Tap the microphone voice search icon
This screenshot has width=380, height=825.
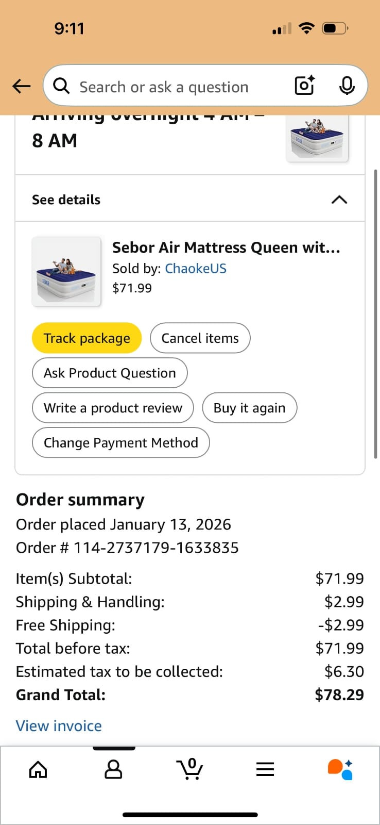(x=347, y=86)
